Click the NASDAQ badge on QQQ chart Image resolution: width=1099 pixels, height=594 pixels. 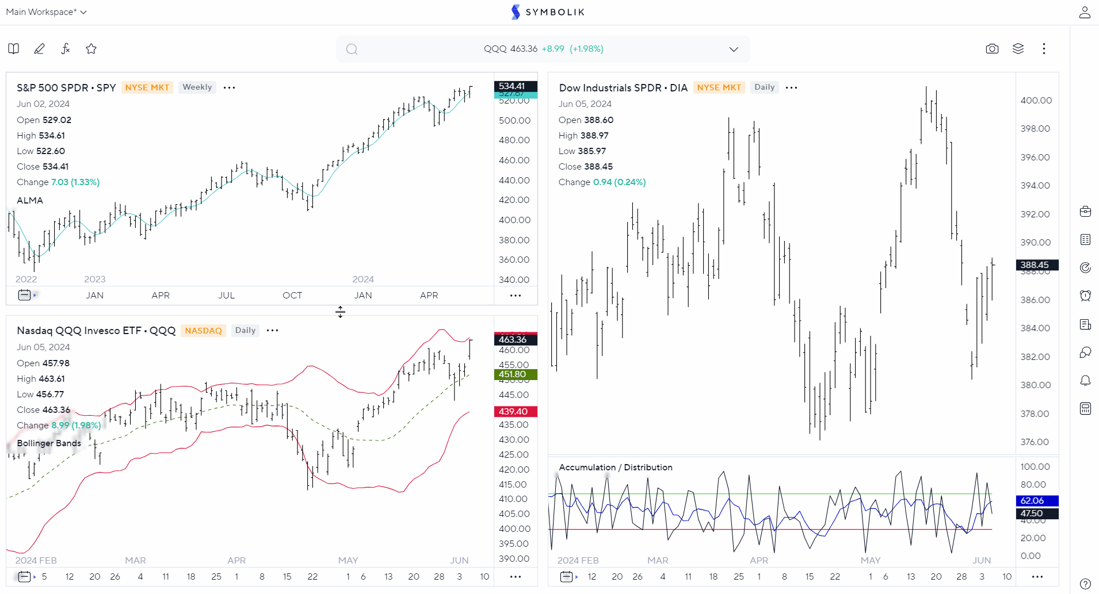tap(203, 331)
